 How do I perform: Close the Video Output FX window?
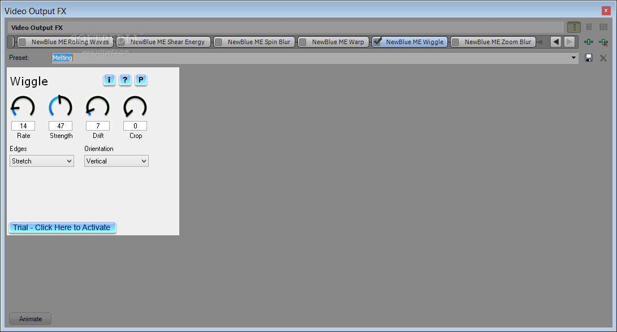pos(606,11)
